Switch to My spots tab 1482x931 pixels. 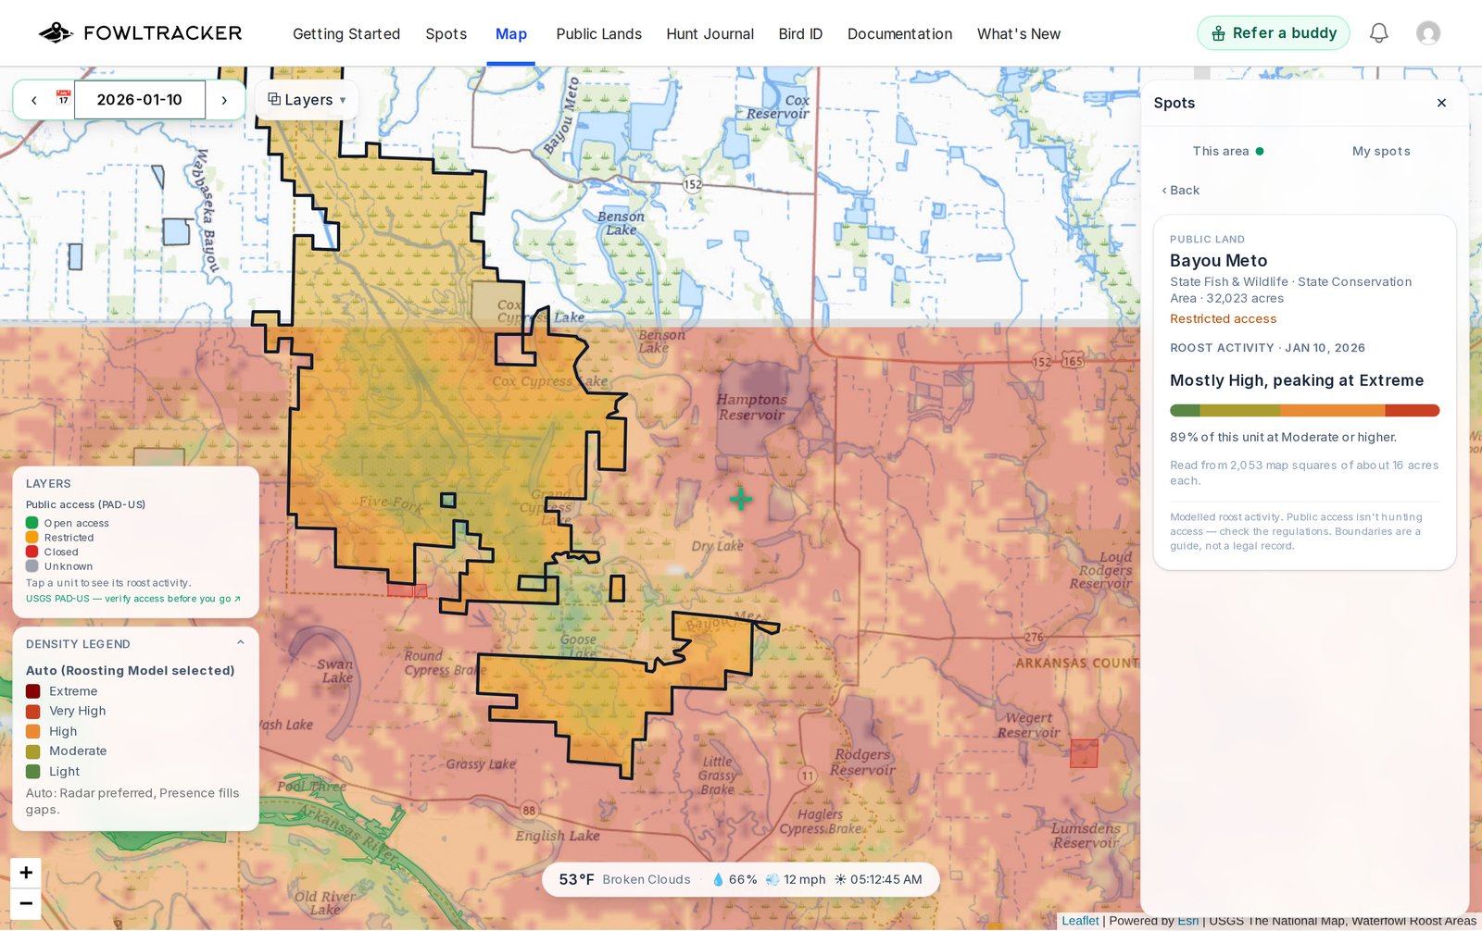(1381, 151)
